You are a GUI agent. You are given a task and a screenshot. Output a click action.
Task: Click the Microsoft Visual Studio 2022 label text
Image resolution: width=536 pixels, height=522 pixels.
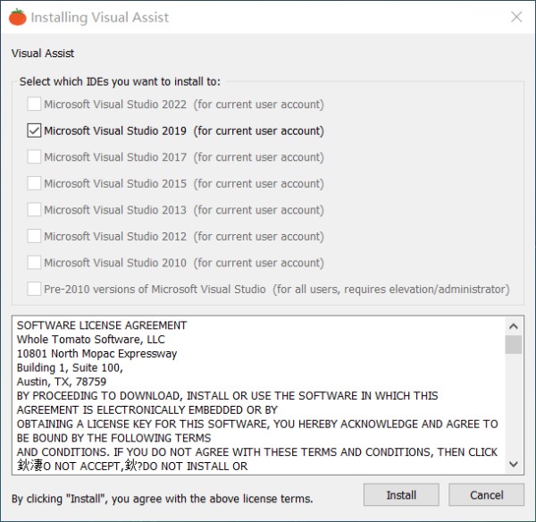coord(184,104)
